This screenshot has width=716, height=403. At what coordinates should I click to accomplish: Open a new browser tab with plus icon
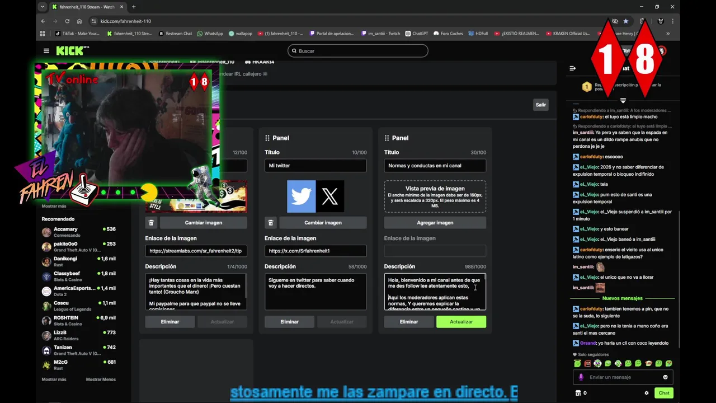pos(134,7)
